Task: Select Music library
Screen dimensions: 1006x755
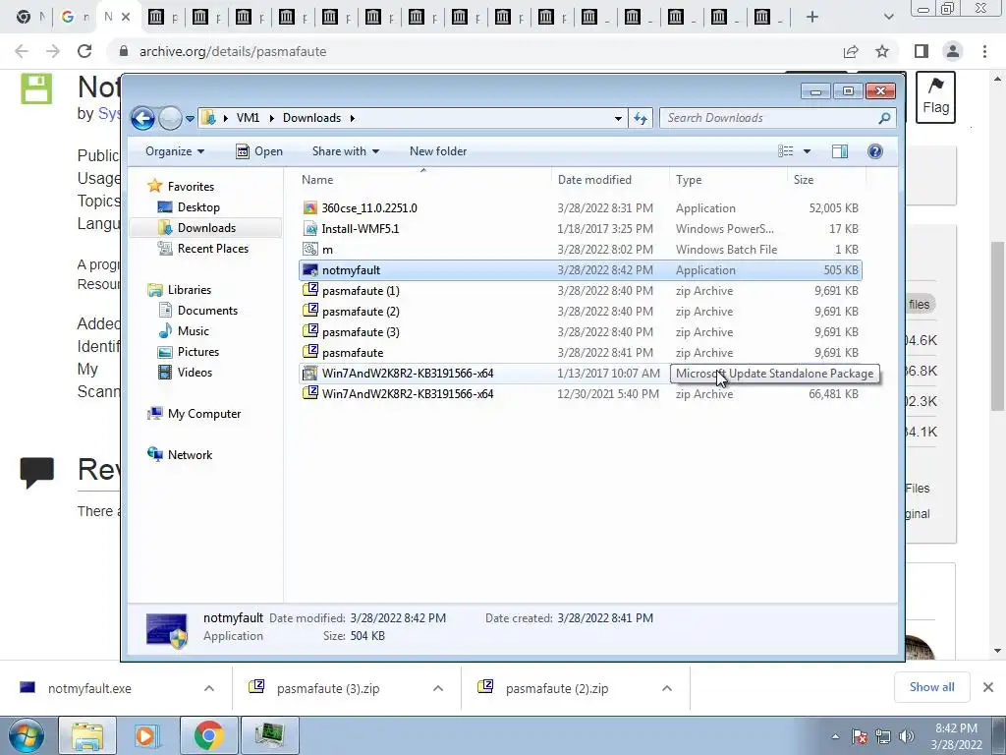Action: coord(193,331)
